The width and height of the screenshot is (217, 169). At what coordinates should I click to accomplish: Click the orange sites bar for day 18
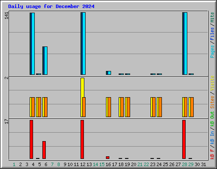tap(122, 107)
